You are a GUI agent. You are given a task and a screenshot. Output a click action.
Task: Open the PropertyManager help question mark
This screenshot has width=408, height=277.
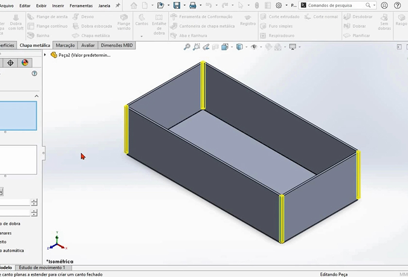coord(34,73)
